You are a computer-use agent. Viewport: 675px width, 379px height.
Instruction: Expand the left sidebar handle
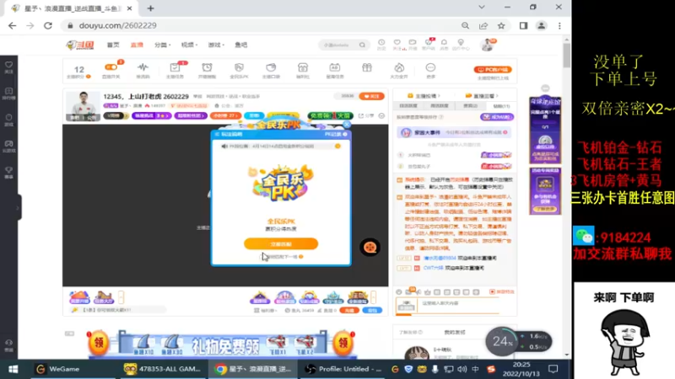click(19, 207)
